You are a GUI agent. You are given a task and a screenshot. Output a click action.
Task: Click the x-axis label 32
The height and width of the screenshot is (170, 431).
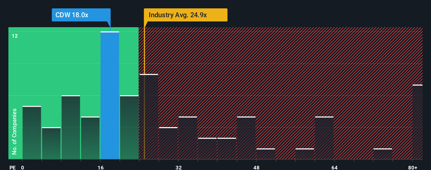pos(179,167)
